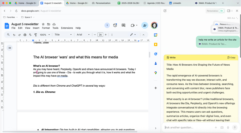Start a video call from camera icon
Screen dimensions: 241x133
[133, 25]
